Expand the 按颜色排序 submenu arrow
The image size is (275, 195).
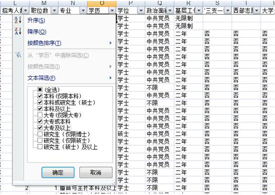tap(111, 43)
